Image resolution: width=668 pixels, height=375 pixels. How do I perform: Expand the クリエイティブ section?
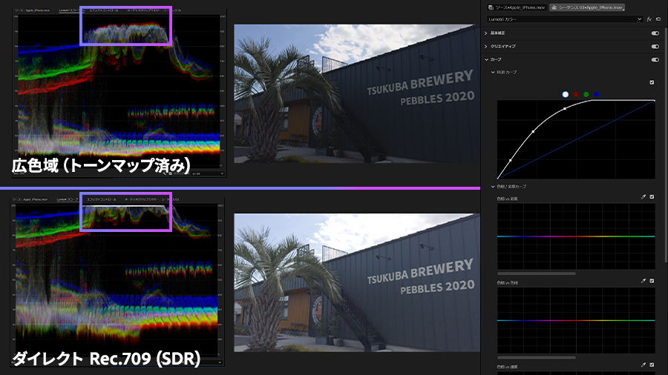coord(486,47)
